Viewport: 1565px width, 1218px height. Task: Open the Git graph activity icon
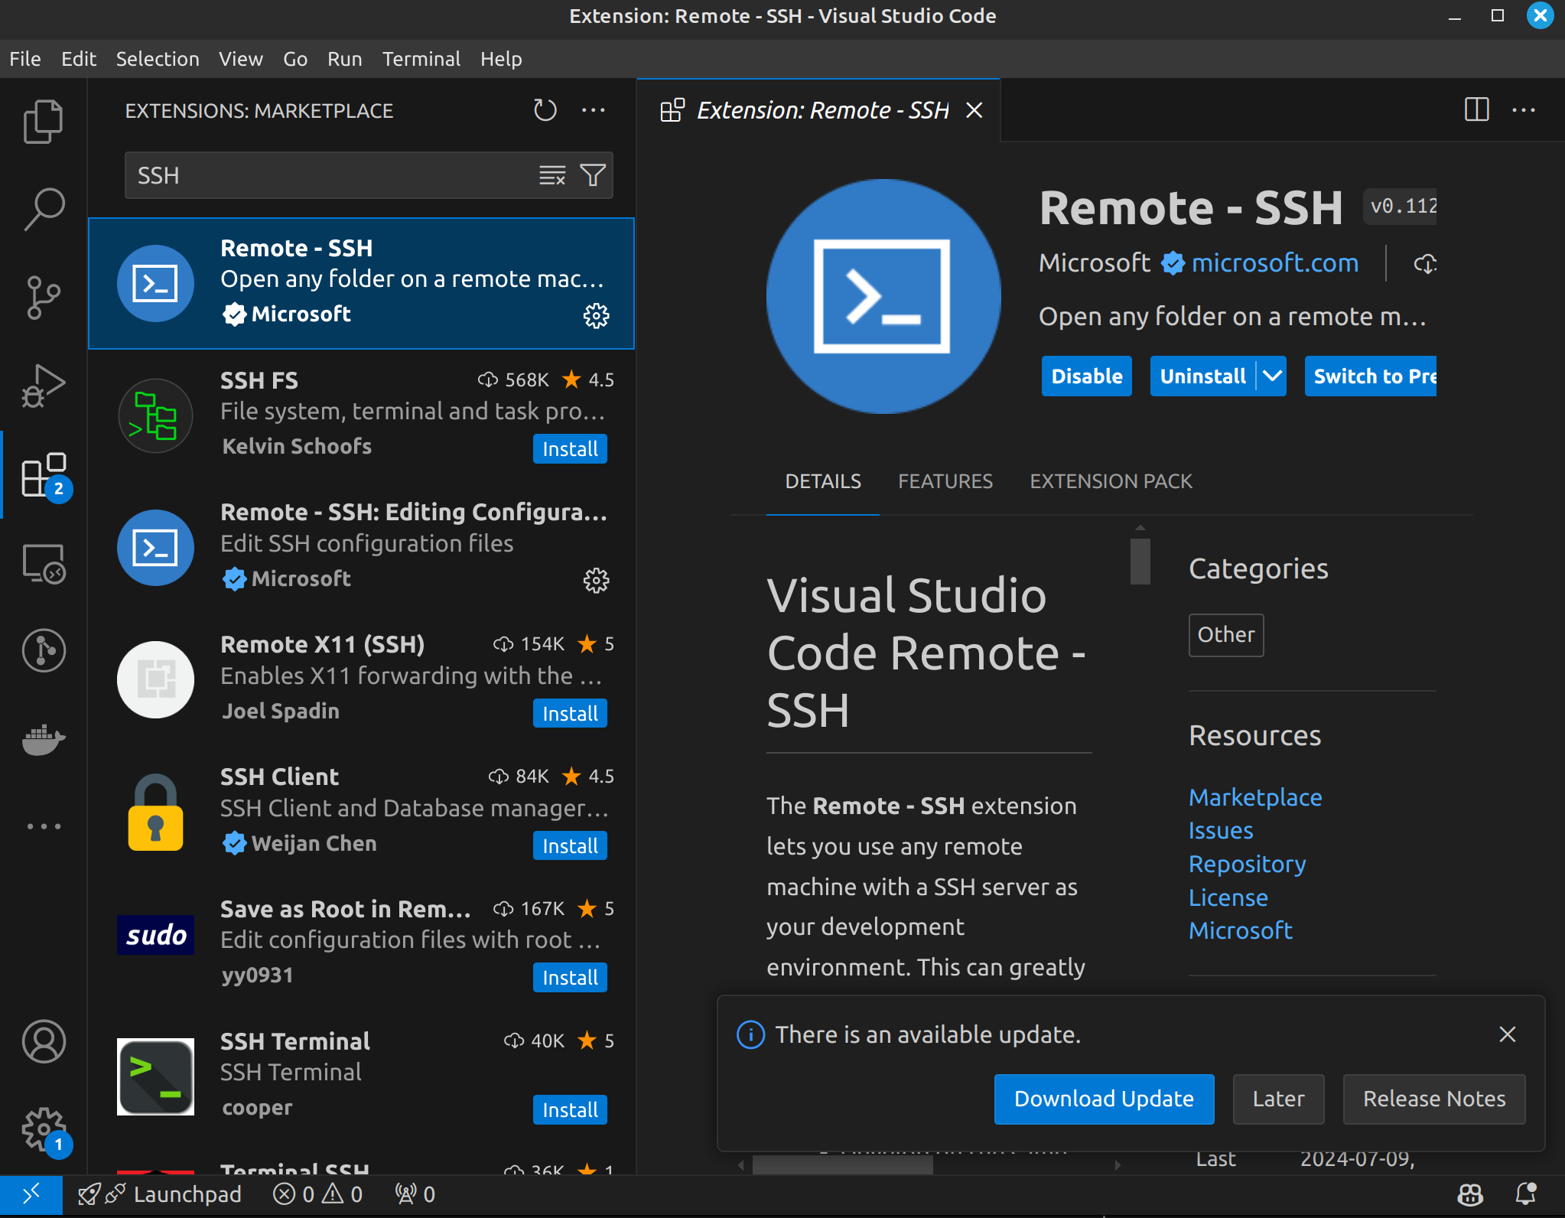click(44, 650)
